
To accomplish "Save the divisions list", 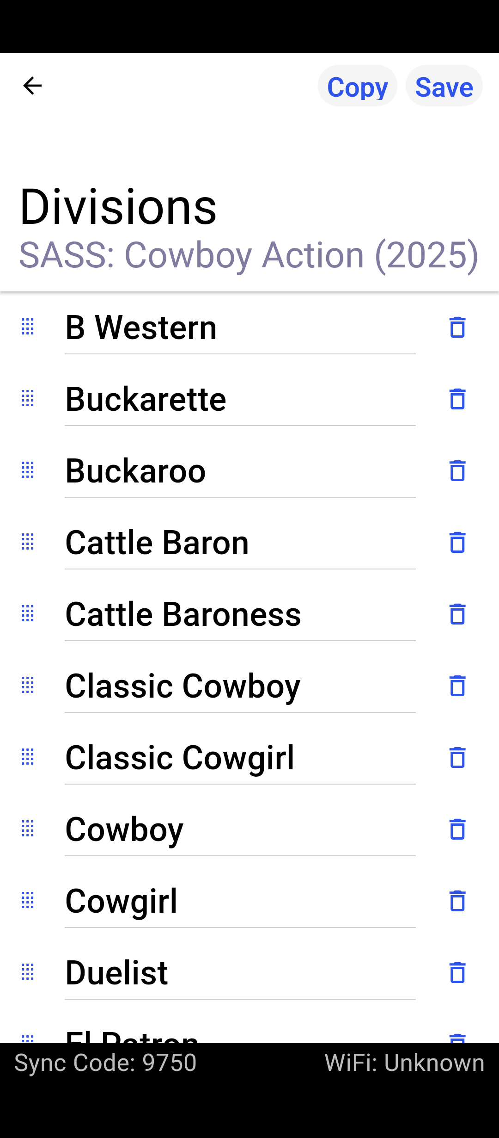I will [x=444, y=87].
